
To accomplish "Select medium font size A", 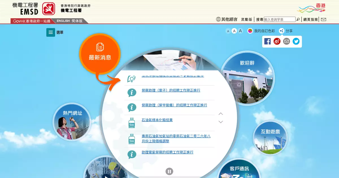I will coord(234,31).
